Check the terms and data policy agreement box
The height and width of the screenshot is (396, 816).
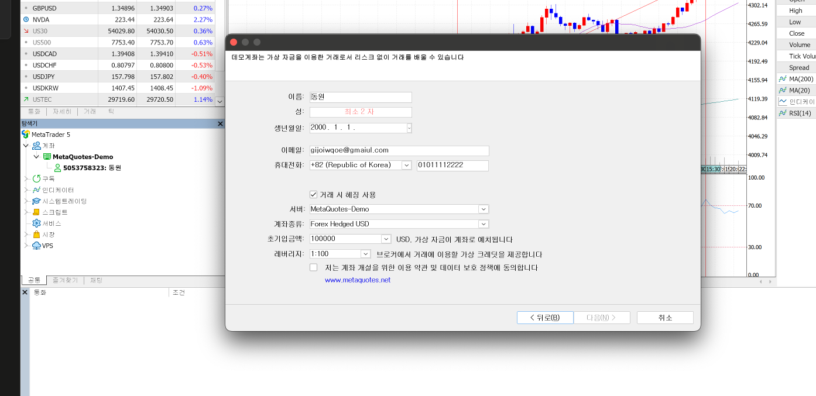click(x=313, y=267)
